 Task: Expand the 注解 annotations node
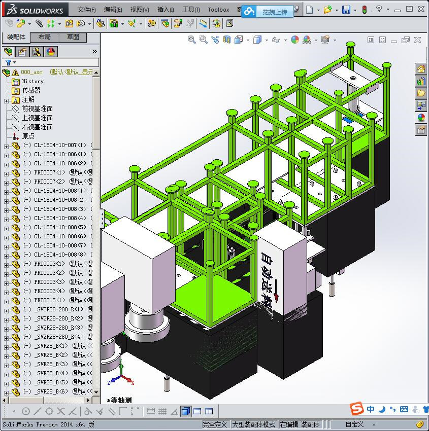6,101
